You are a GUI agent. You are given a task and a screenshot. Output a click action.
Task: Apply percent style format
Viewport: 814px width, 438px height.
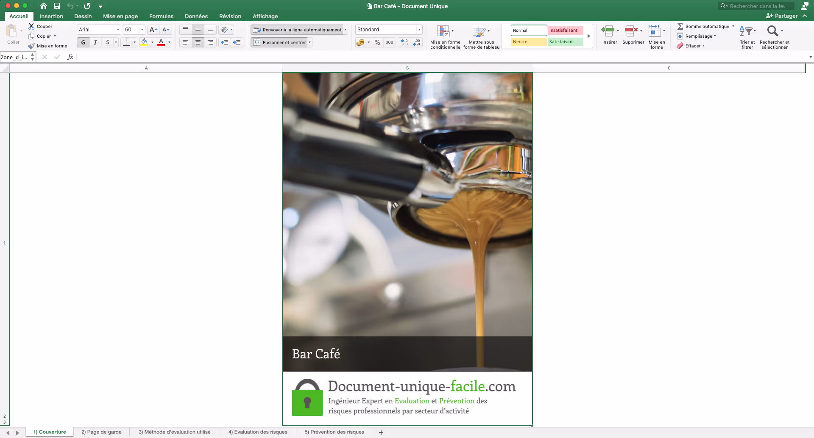coord(377,42)
